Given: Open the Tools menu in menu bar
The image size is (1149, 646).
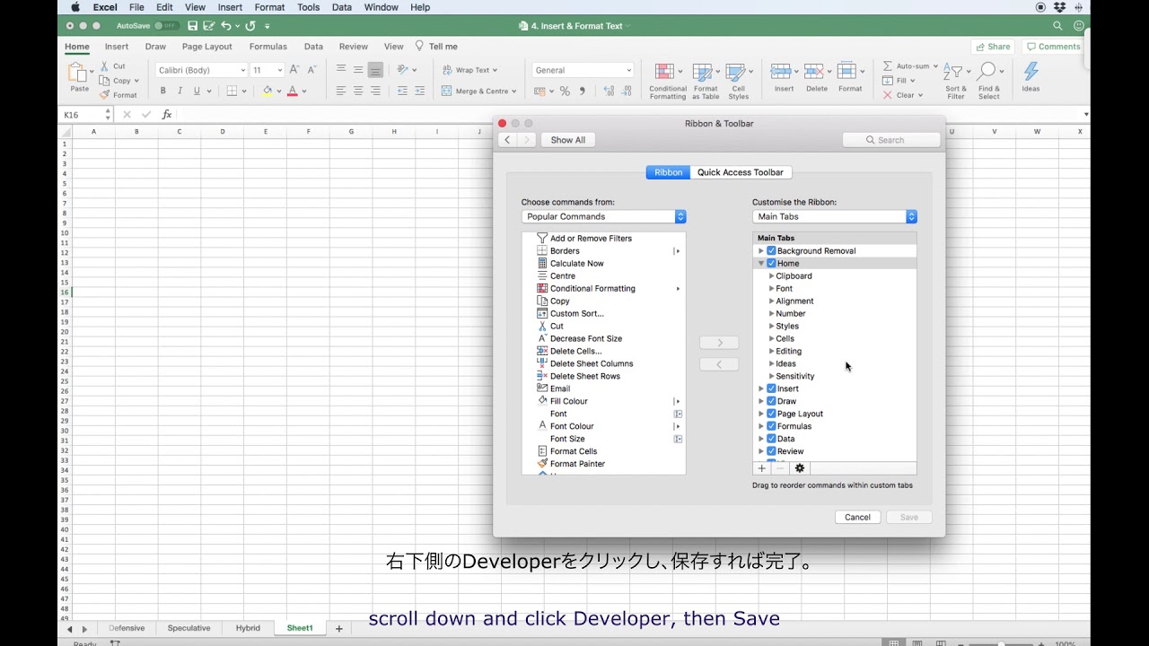Looking at the screenshot, I should coord(309,7).
